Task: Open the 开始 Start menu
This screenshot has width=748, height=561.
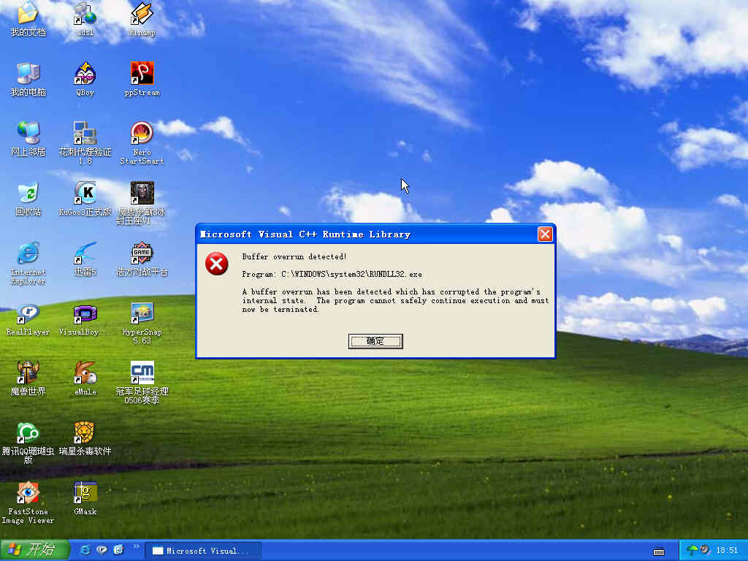Action: click(34, 550)
